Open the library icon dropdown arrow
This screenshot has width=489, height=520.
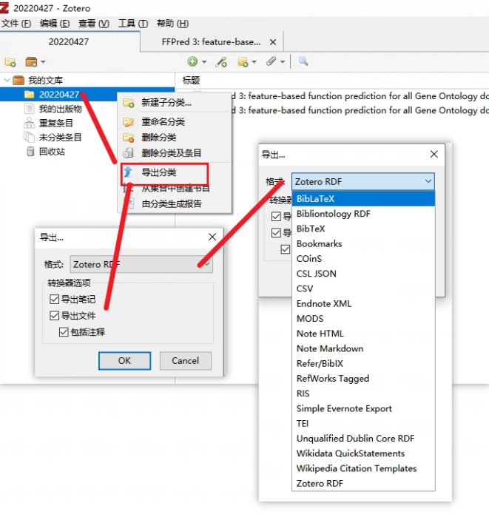(x=43, y=61)
